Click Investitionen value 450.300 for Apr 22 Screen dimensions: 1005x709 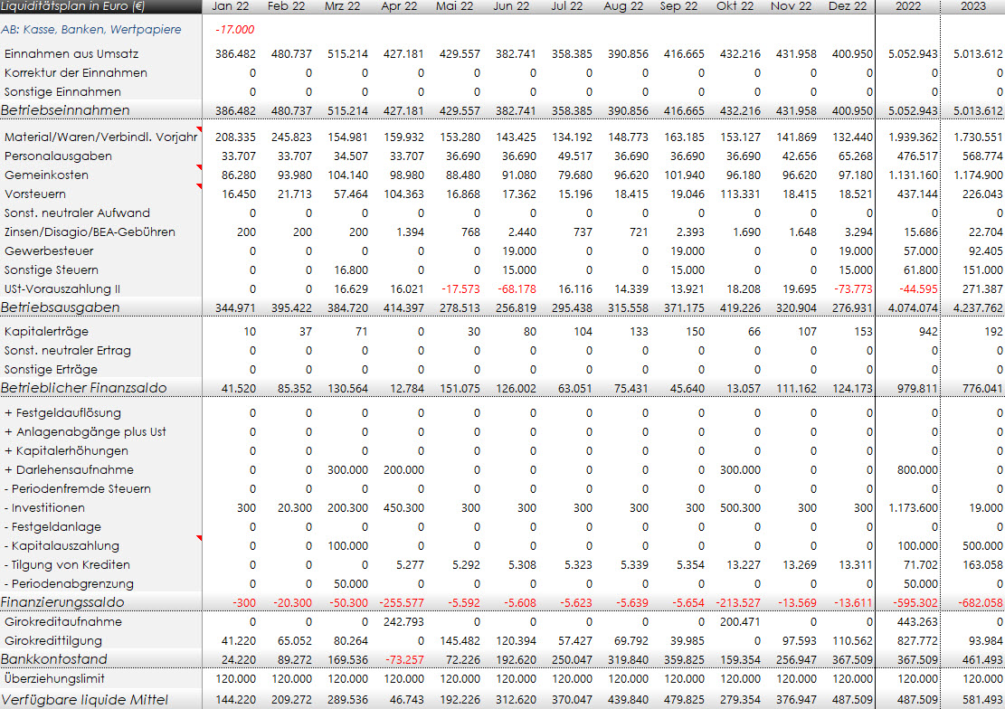(x=403, y=508)
